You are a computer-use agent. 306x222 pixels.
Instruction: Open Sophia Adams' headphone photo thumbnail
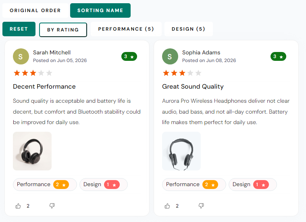pos(181,151)
